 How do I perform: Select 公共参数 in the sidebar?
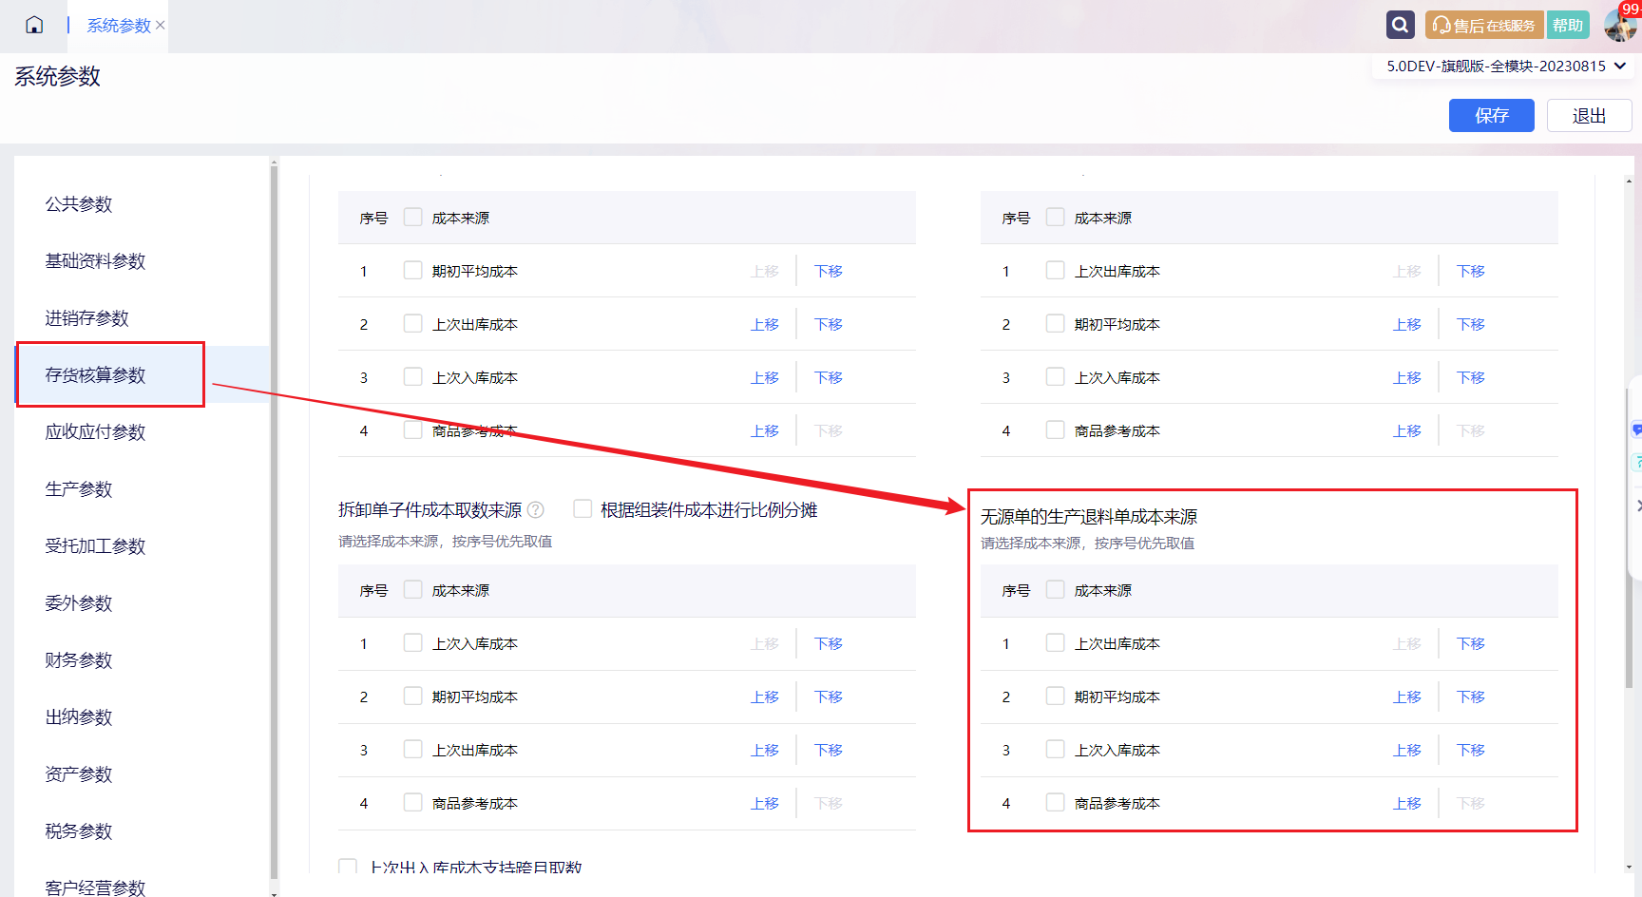(79, 204)
